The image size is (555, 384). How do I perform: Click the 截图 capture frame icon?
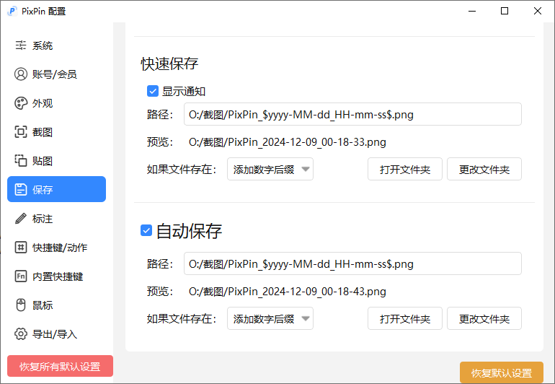tap(20, 132)
